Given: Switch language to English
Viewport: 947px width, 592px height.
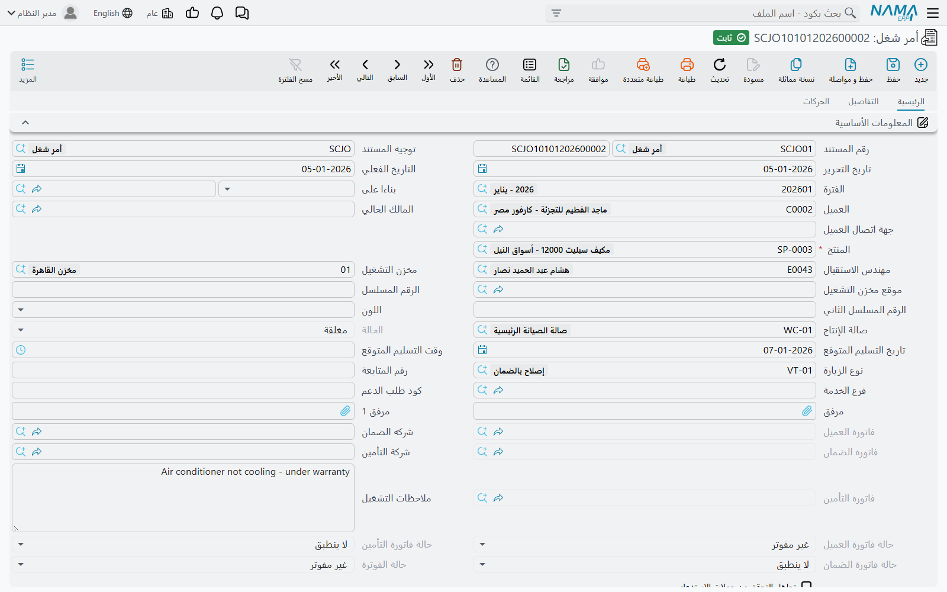Looking at the screenshot, I should pyautogui.click(x=112, y=13).
